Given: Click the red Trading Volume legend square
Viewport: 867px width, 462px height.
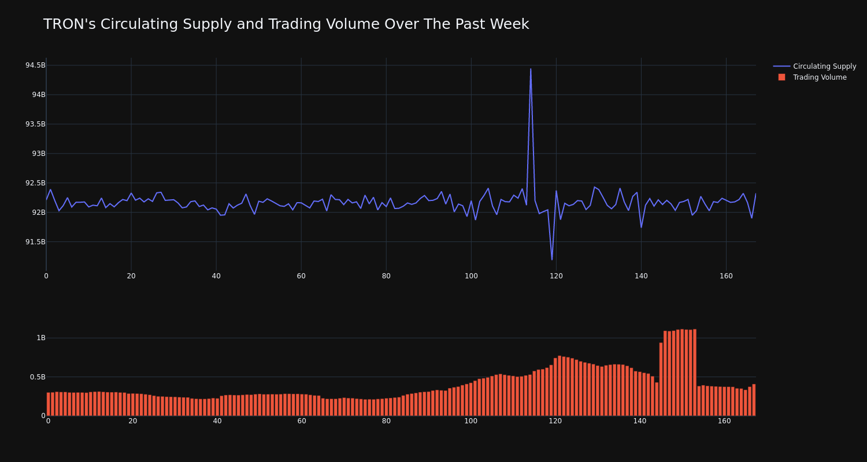Looking at the screenshot, I should coord(781,77).
